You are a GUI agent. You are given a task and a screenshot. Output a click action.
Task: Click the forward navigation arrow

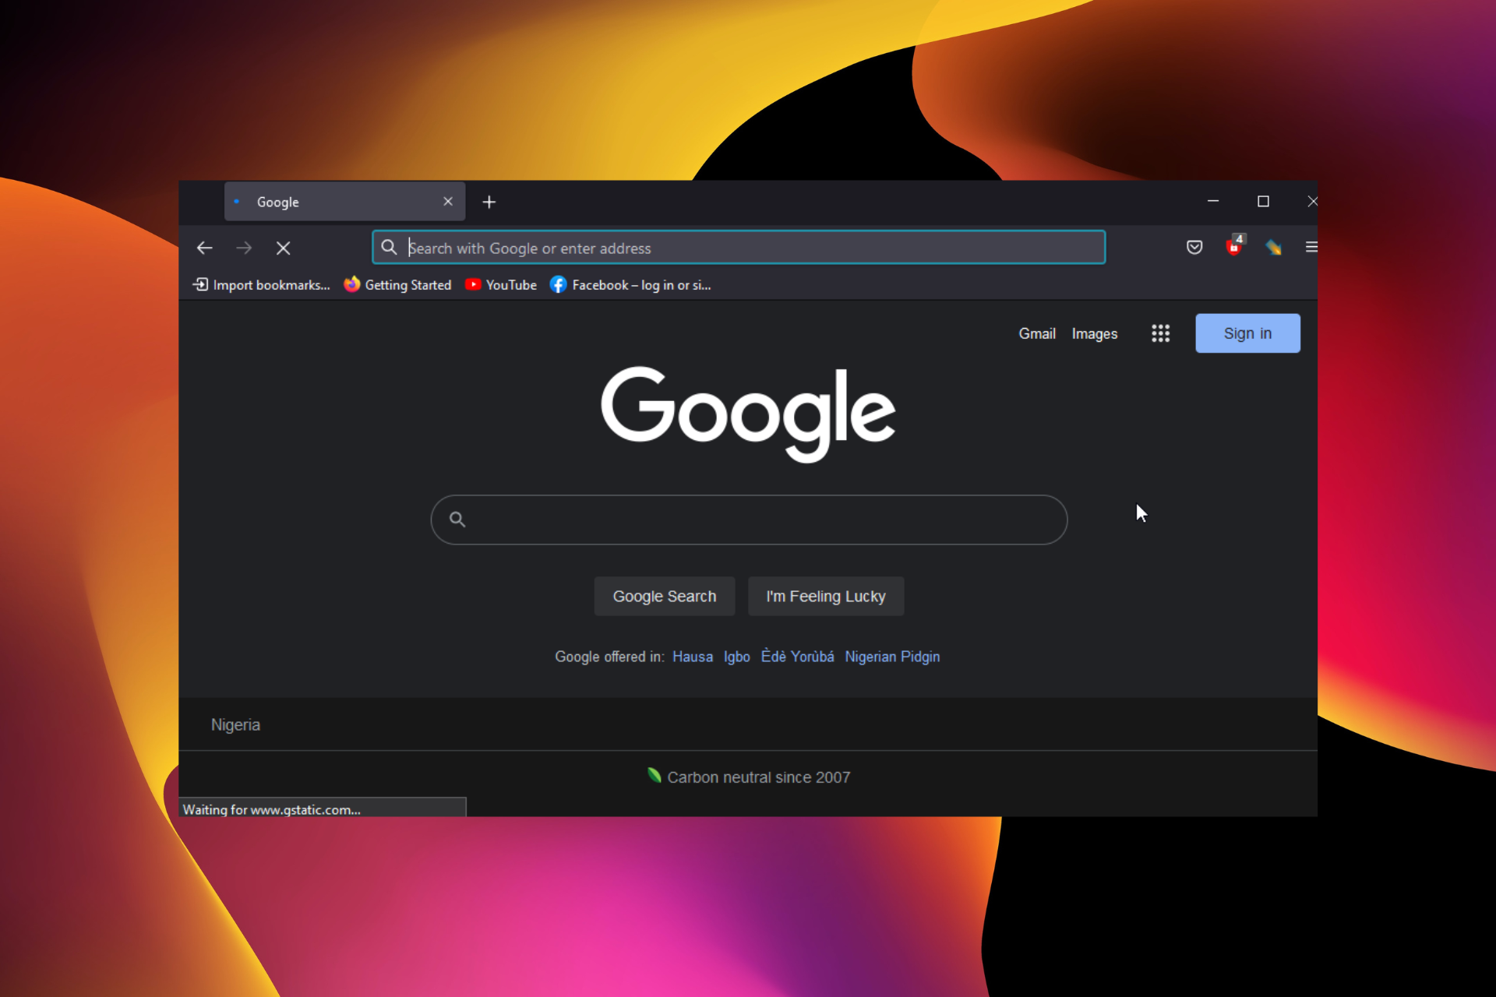tap(244, 248)
